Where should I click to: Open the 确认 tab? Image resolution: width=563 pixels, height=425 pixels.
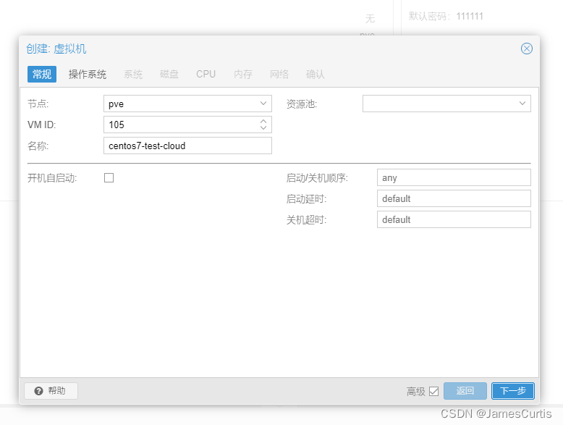pyautogui.click(x=316, y=75)
